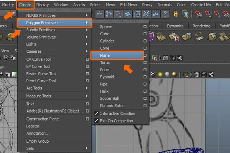Click the checkered textured display icon

coord(153,74)
